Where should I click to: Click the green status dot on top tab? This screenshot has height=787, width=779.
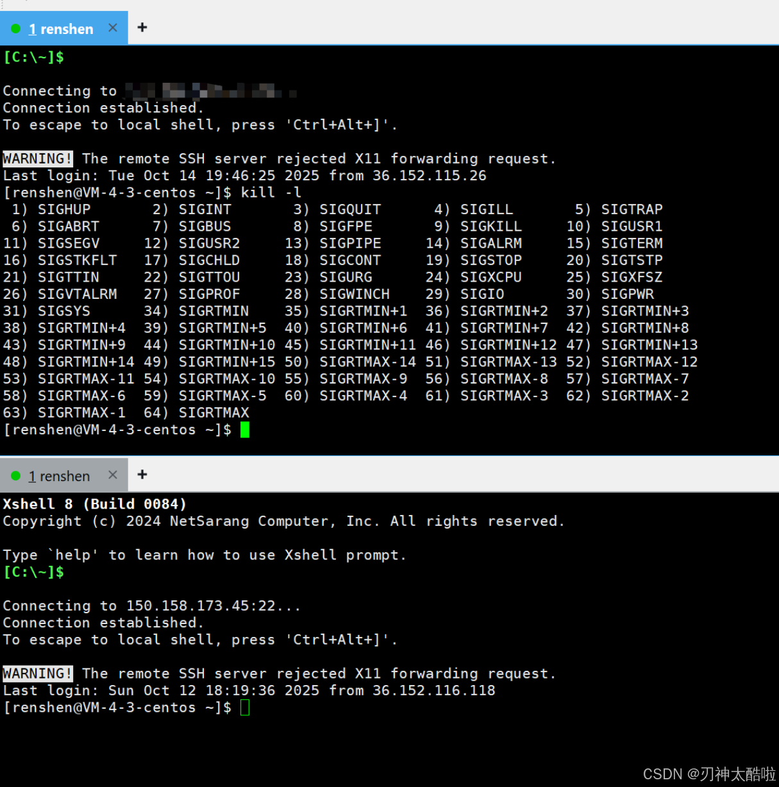pyautogui.click(x=16, y=29)
